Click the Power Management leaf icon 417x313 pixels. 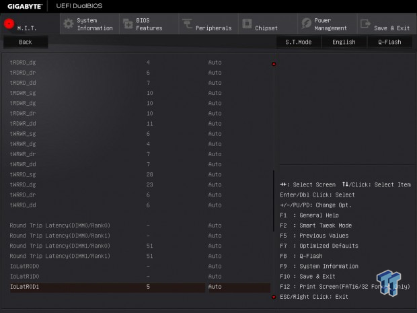click(x=307, y=24)
